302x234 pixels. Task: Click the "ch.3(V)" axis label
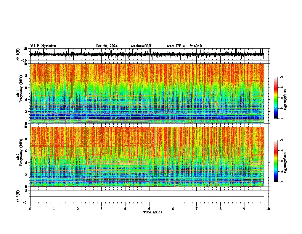[18, 196]
